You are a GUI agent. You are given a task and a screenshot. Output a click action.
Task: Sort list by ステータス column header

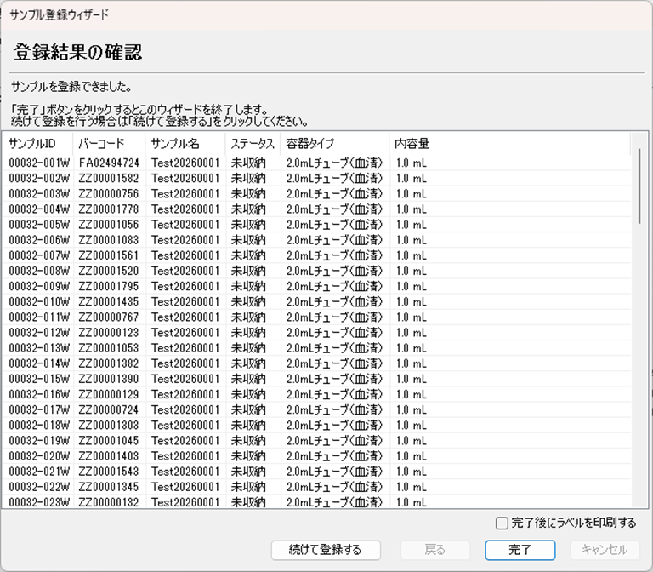(x=253, y=144)
